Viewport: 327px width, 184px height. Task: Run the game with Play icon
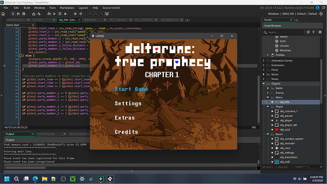[54, 14]
